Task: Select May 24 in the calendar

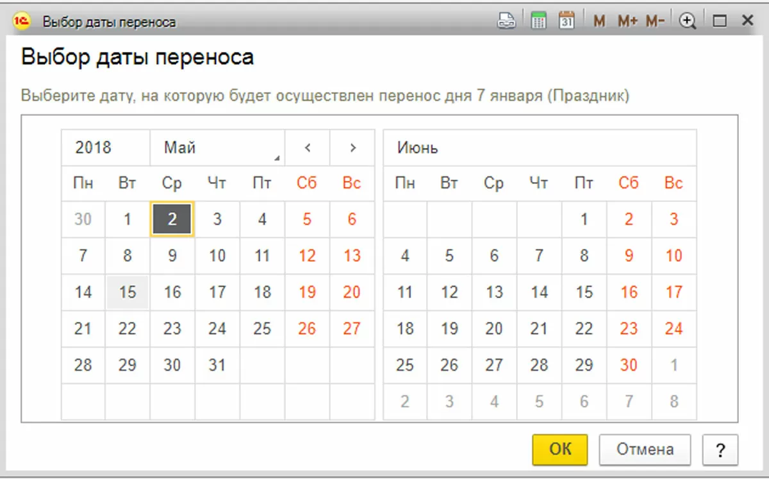Action: [217, 329]
